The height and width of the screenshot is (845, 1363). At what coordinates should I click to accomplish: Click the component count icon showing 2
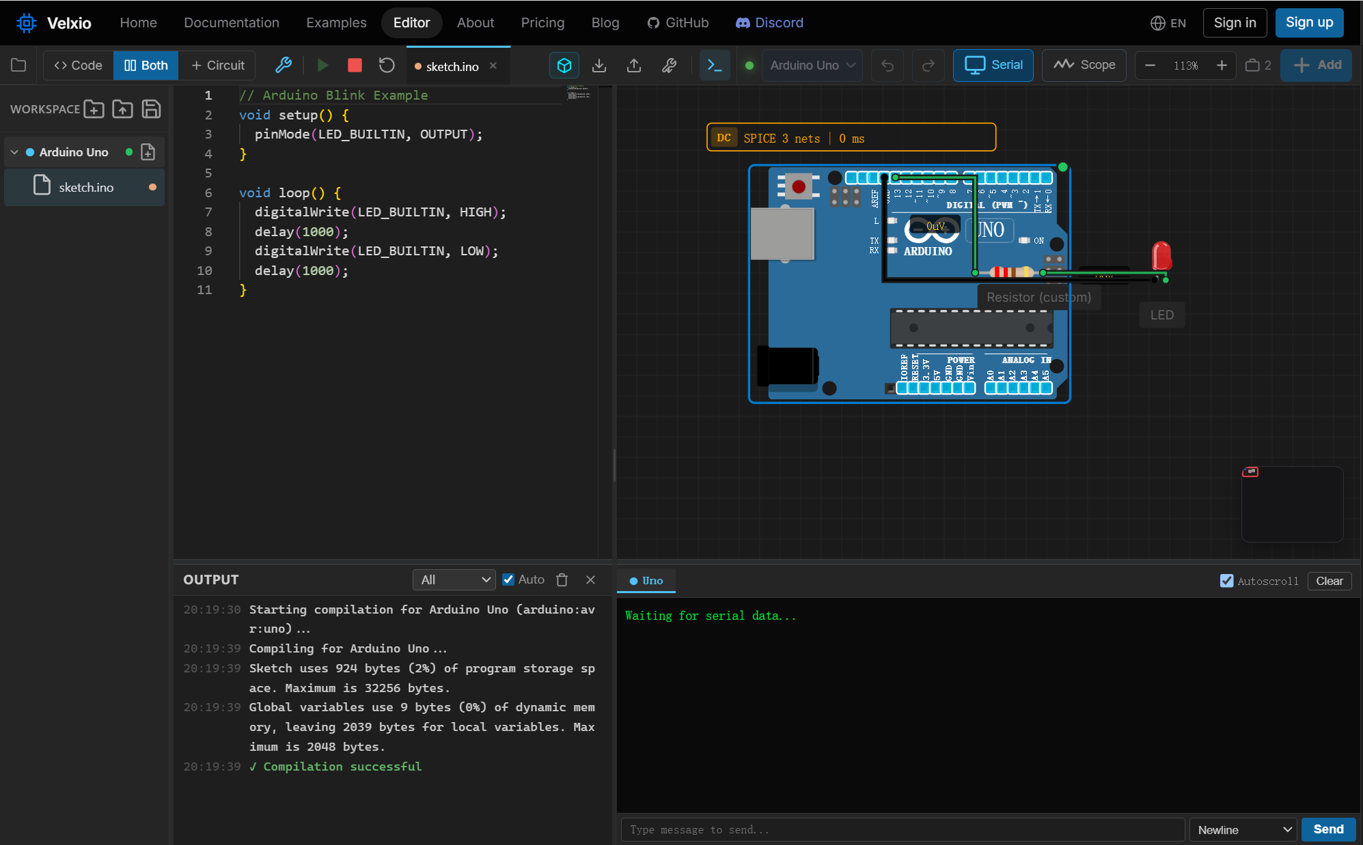point(1258,65)
